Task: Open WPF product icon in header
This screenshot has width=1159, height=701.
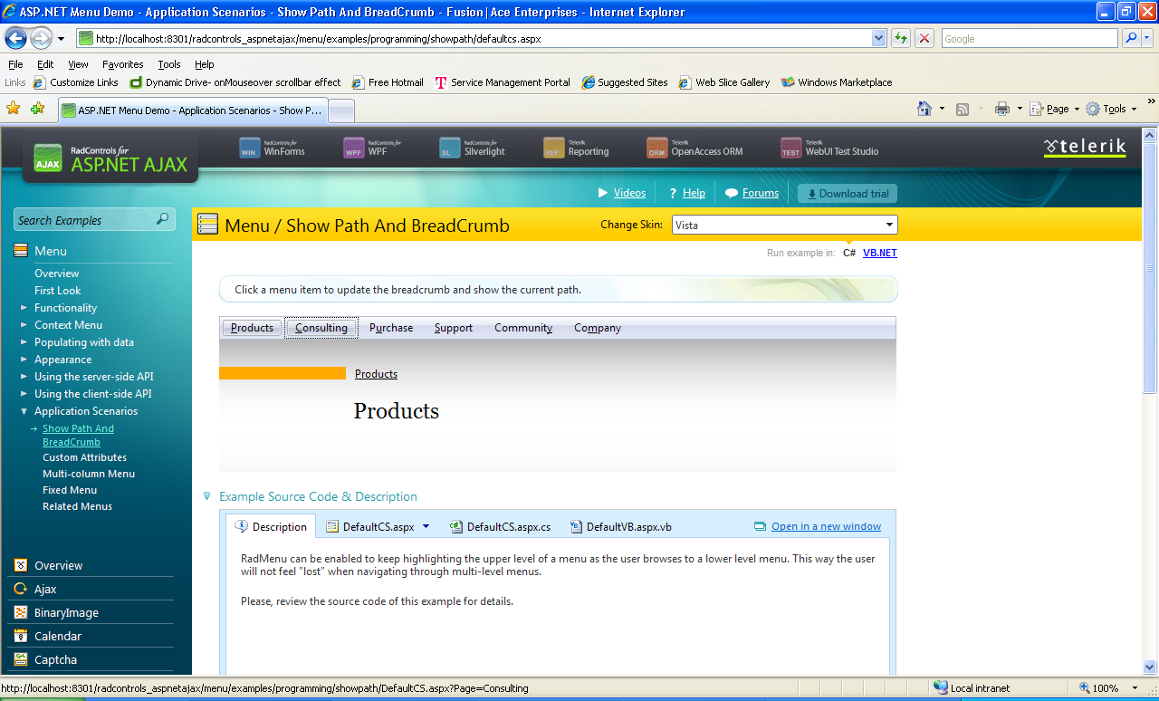Action: coord(354,147)
